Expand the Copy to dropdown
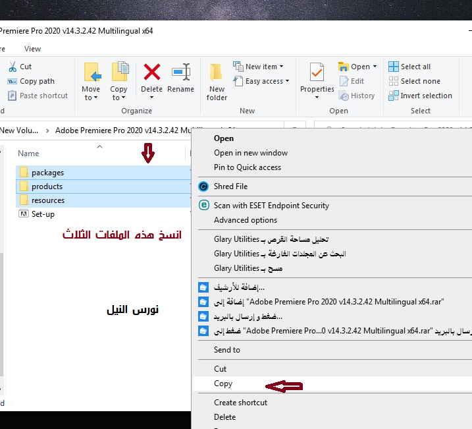This screenshot has height=429, width=472. [118, 98]
